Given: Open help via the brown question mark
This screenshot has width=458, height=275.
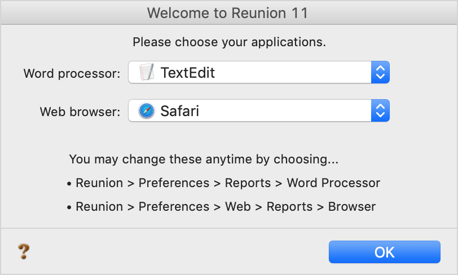Looking at the screenshot, I should (24, 251).
